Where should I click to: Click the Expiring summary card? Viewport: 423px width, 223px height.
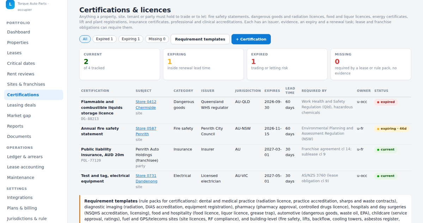(203, 64)
